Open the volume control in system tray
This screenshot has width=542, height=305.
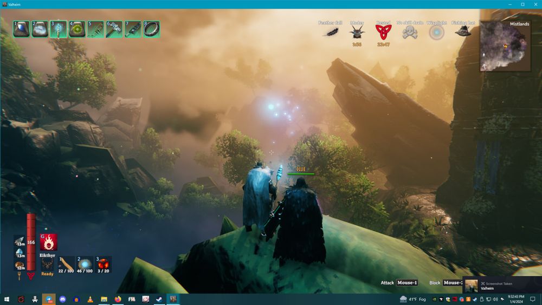(495, 299)
